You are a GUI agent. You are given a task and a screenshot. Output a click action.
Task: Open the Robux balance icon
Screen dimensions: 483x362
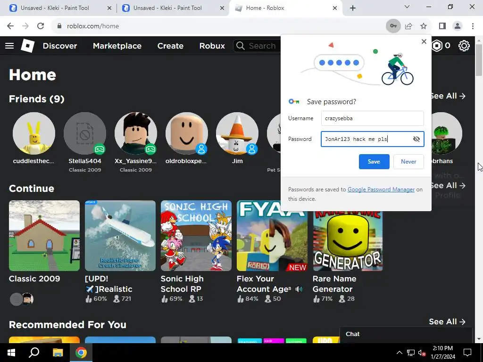[437, 46]
